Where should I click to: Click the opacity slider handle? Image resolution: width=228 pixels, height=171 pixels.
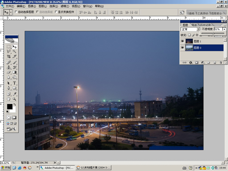tap(213, 33)
